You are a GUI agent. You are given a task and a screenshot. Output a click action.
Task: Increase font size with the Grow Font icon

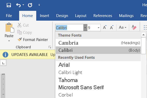(105, 27)
